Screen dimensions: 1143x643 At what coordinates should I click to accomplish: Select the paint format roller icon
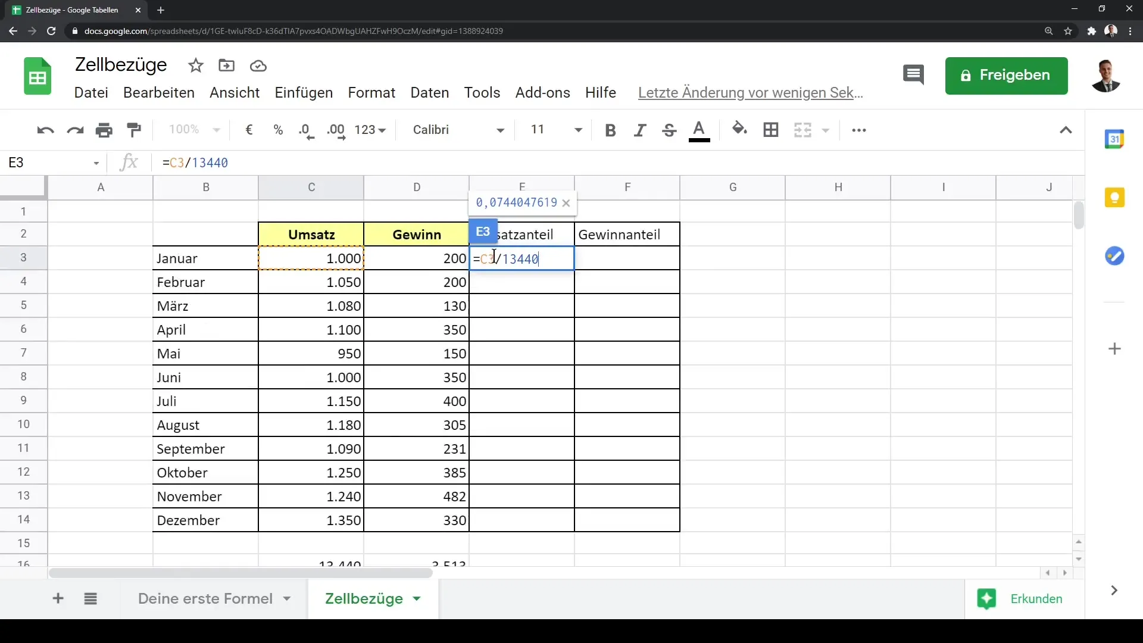click(134, 130)
